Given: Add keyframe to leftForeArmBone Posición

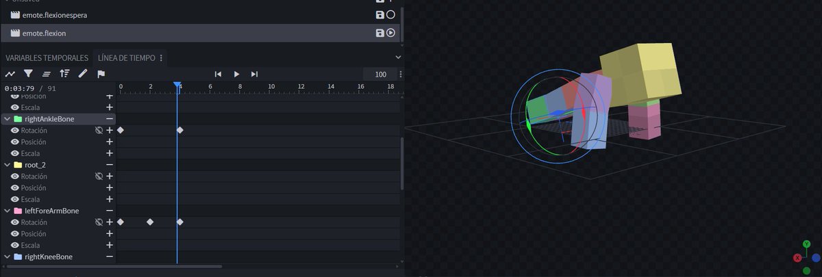Looking at the screenshot, I should (x=110, y=234).
